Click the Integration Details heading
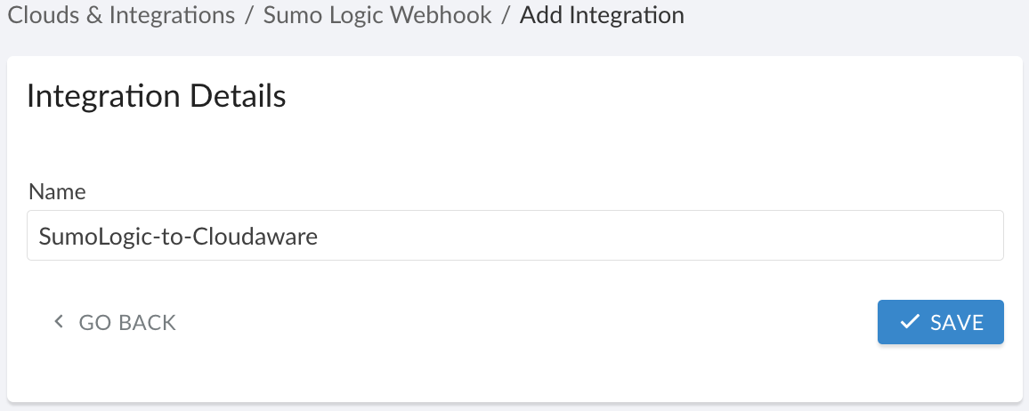1029x411 pixels. [157, 96]
